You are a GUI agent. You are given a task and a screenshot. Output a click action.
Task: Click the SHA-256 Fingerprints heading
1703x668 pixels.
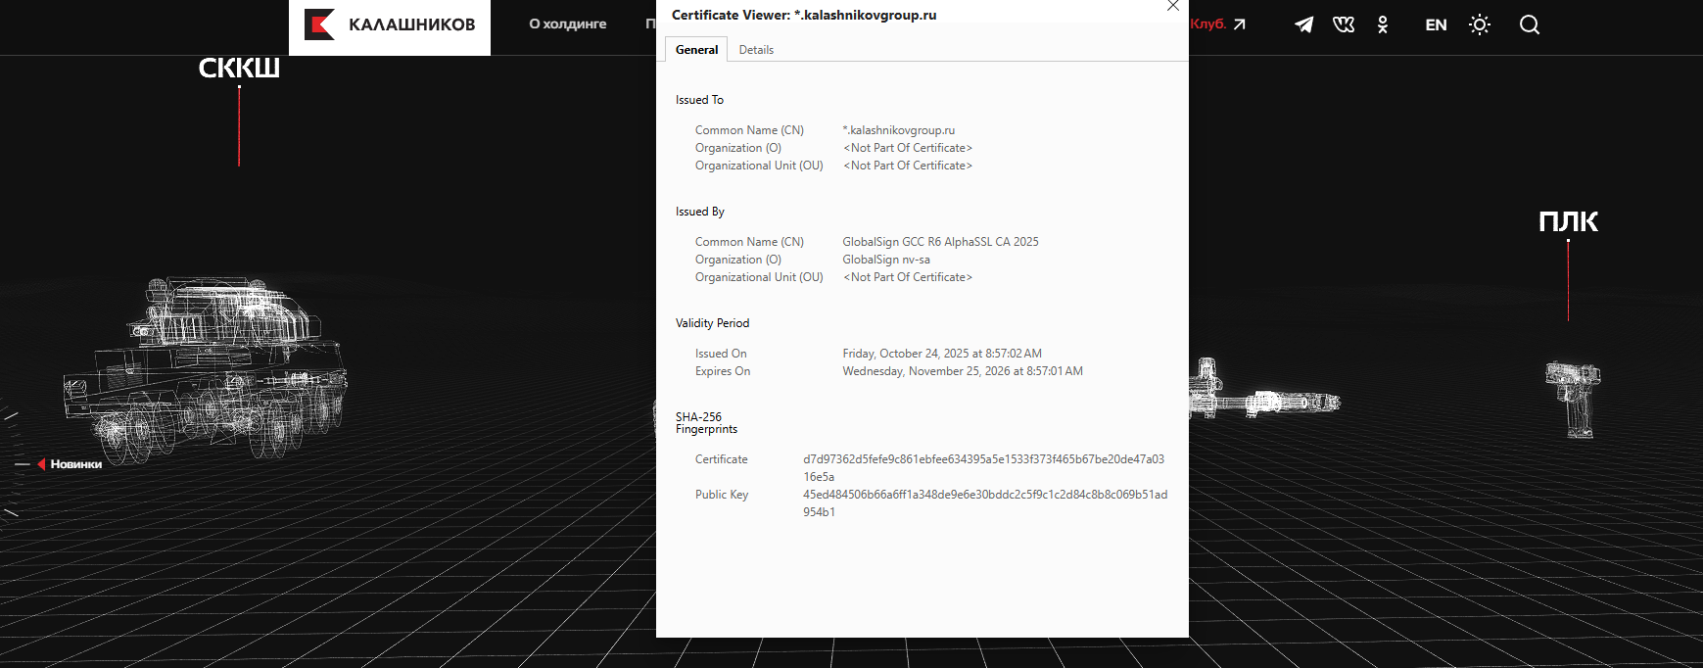click(x=706, y=423)
